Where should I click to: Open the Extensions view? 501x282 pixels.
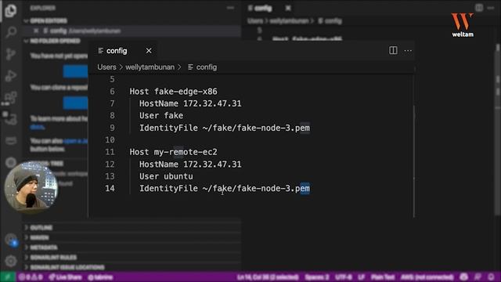click(x=10, y=97)
